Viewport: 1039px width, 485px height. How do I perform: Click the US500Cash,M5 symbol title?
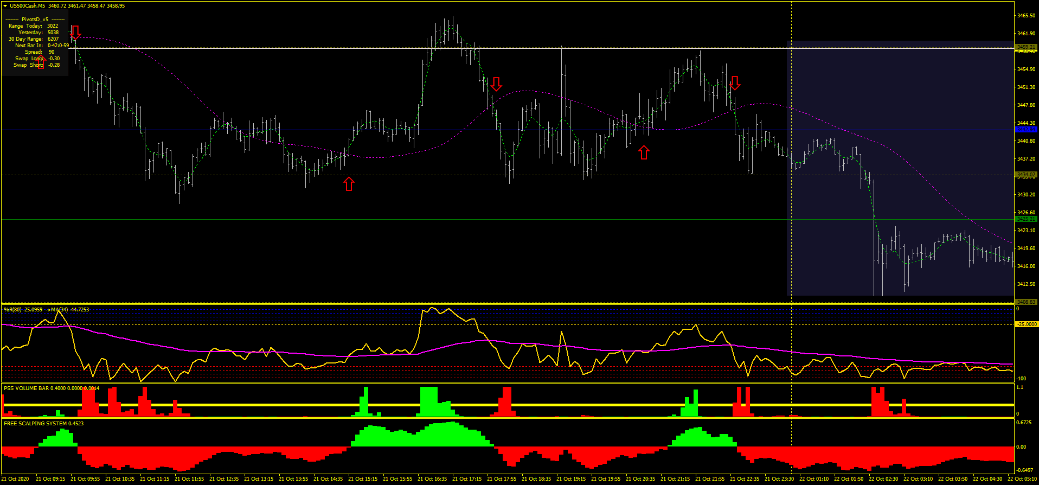tap(27, 6)
